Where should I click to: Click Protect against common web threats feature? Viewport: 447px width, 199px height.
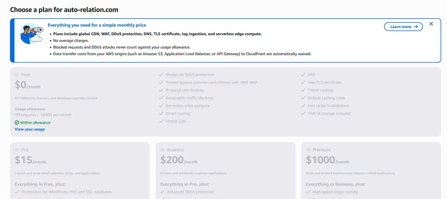click(x=211, y=82)
